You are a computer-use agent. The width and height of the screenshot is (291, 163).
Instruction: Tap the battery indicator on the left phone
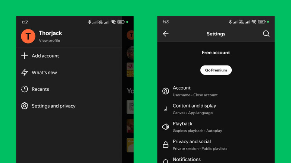(121, 22)
